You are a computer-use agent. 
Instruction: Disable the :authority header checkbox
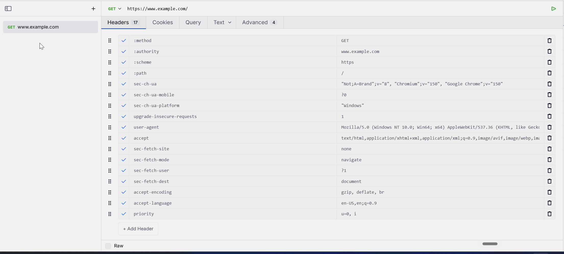124,51
